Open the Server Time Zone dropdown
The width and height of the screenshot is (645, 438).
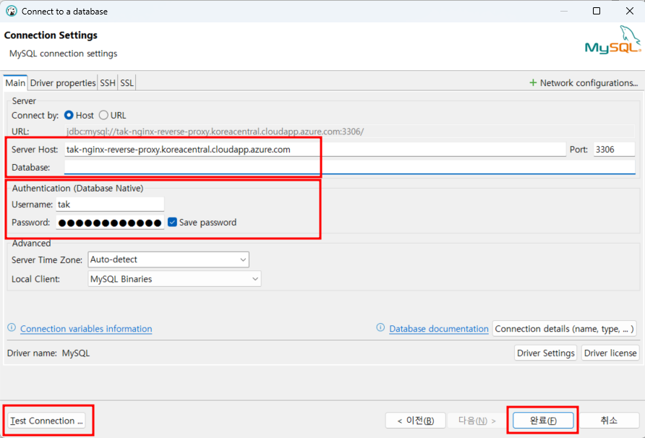(x=168, y=259)
